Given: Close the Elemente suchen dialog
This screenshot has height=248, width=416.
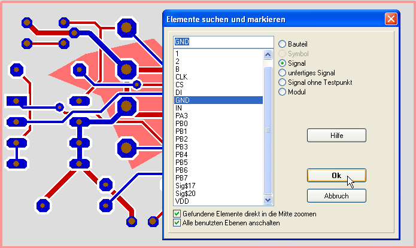Looking at the screenshot, I should (x=391, y=19).
